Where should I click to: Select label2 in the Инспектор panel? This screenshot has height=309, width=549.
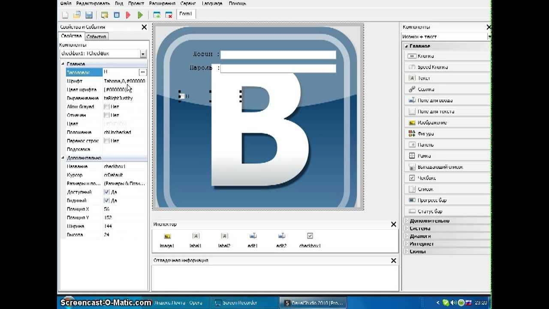(224, 240)
